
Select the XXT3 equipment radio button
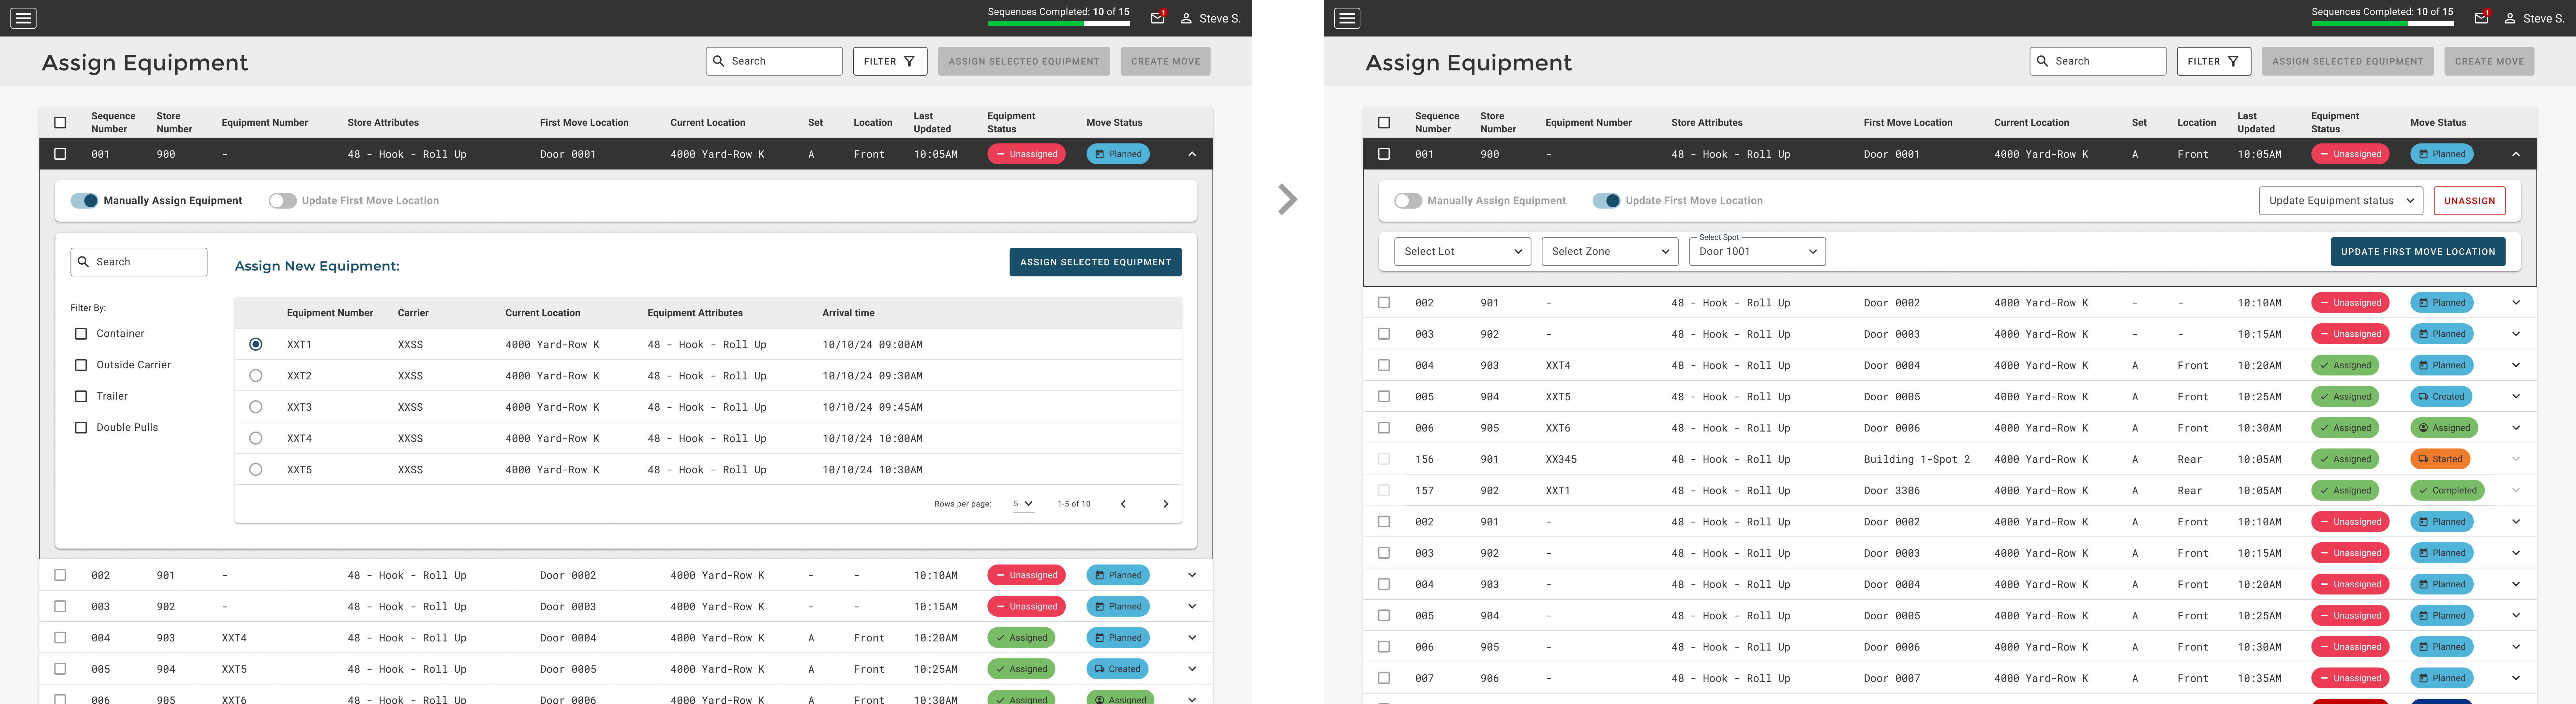click(256, 407)
